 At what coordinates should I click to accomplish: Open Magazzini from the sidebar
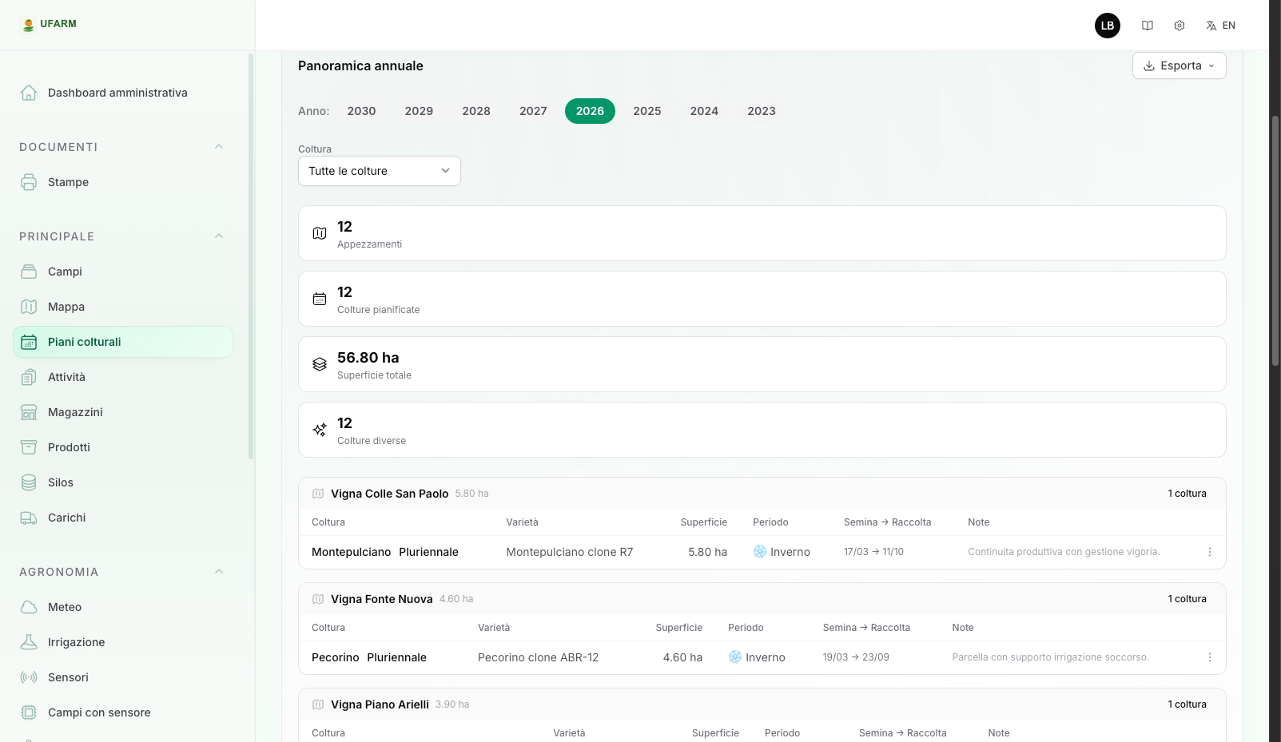click(x=75, y=412)
